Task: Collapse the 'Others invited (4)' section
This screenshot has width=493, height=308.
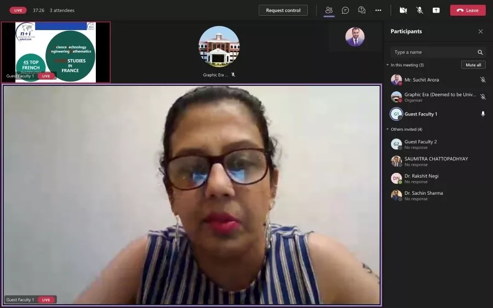Action: (x=388, y=129)
